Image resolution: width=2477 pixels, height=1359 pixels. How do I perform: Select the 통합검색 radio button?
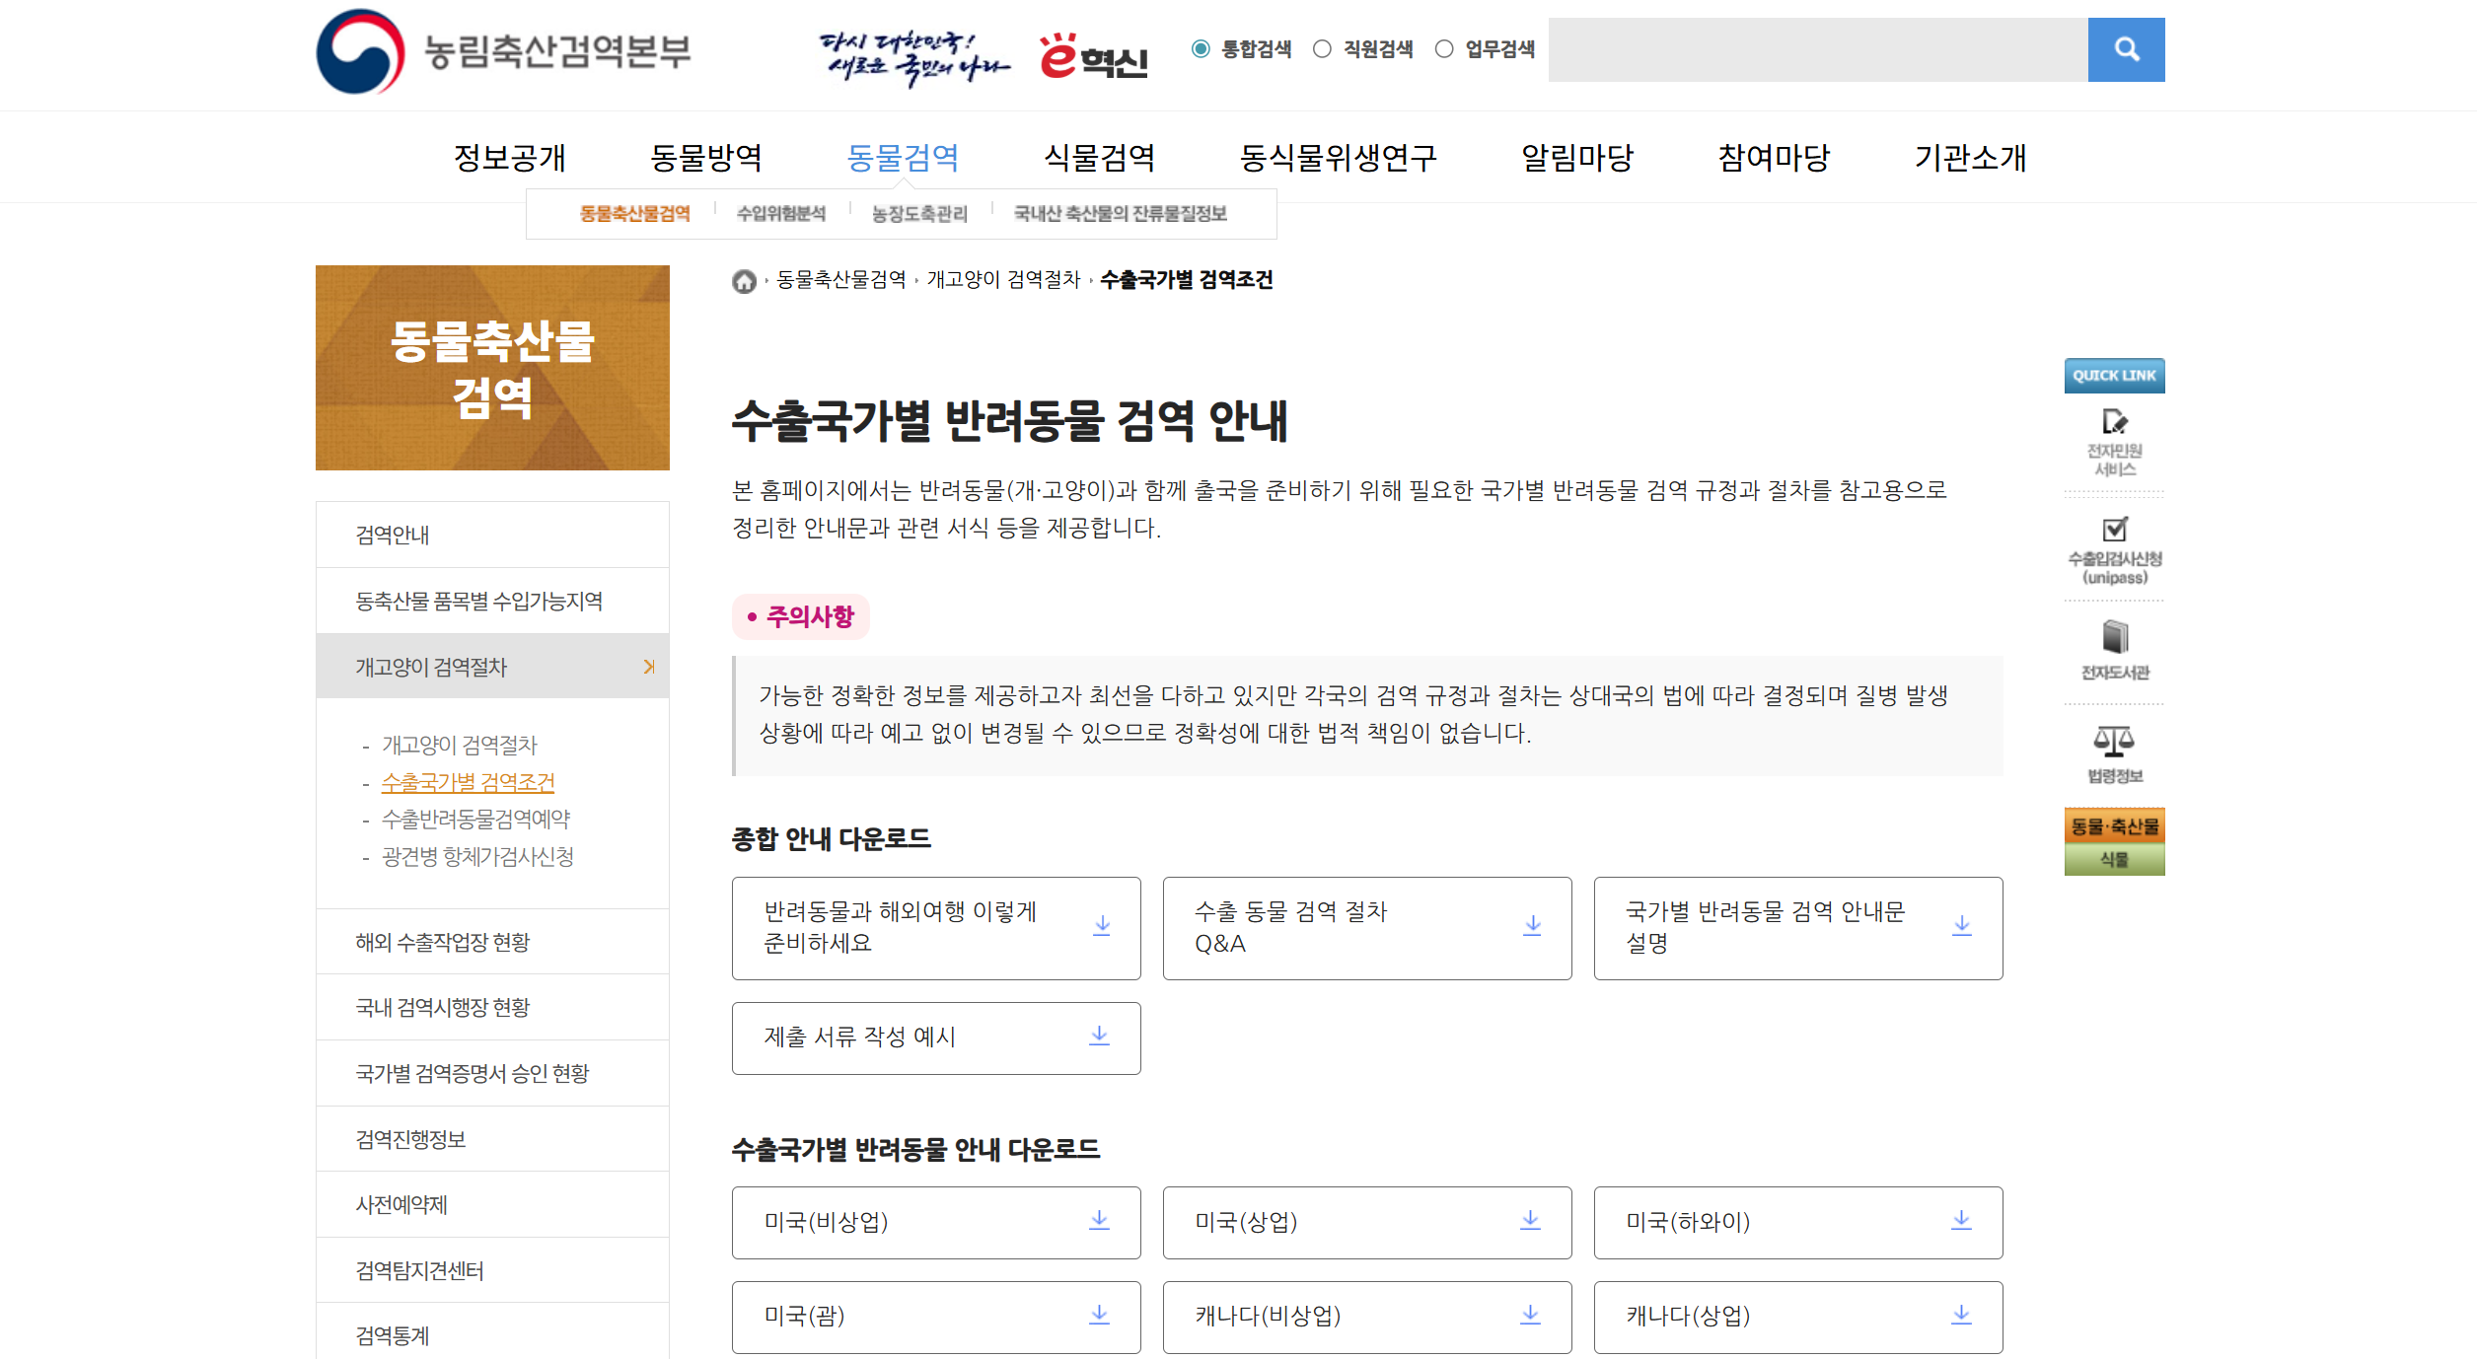1201,49
